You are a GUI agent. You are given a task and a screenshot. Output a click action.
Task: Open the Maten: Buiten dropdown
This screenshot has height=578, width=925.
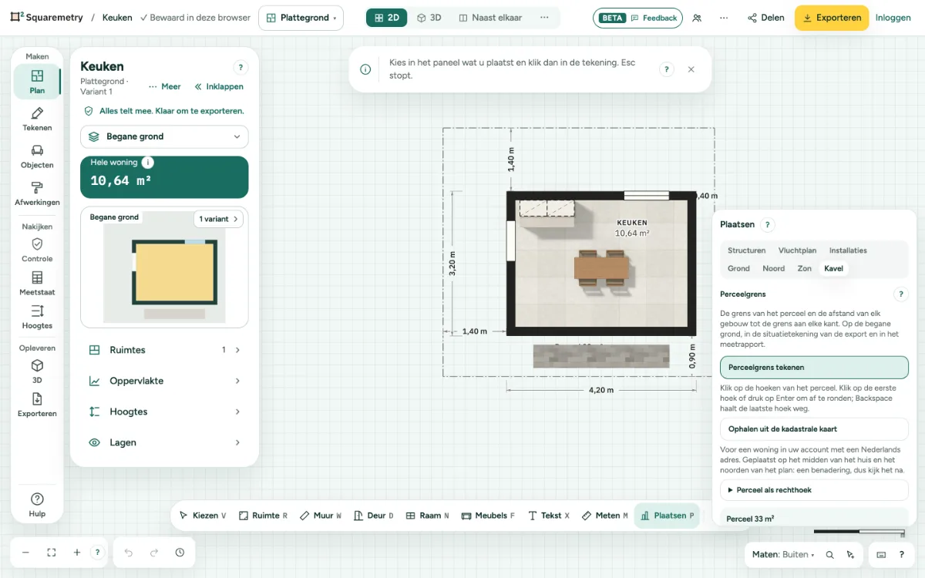783,554
